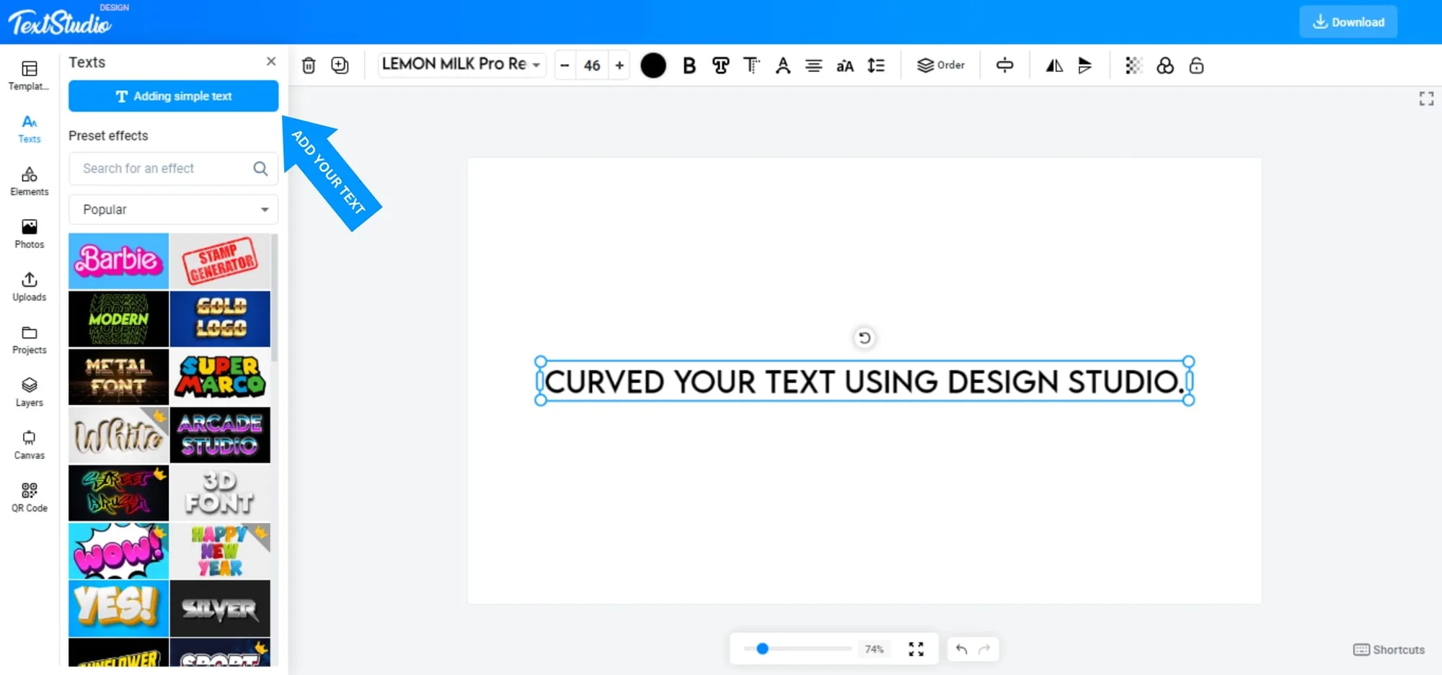Open the Projects sidebar tab
This screenshot has height=675, width=1442.
[x=29, y=339]
